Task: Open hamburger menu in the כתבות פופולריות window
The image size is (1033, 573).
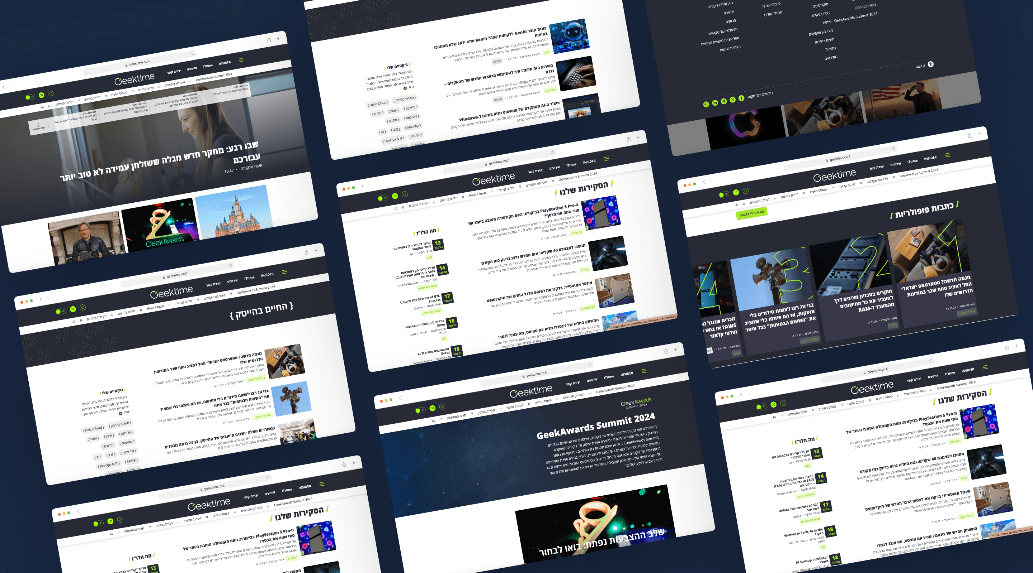Action: click(948, 155)
